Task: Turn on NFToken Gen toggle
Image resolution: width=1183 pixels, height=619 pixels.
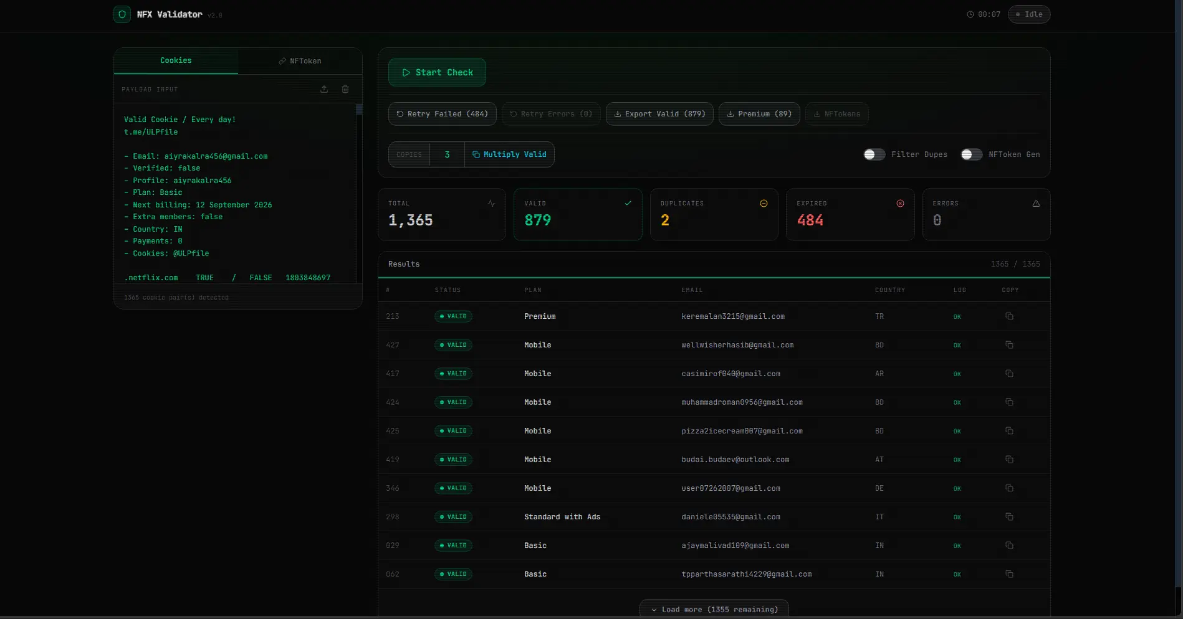Action: point(972,154)
